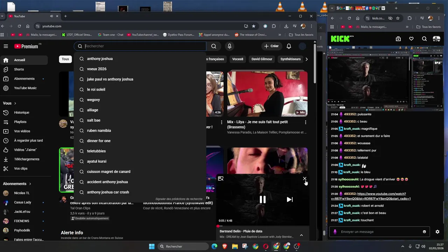Image resolution: width=448 pixels, height=252 pixels.
Task: Show more bookmarks overflow chevron
Action: [280, 35]
